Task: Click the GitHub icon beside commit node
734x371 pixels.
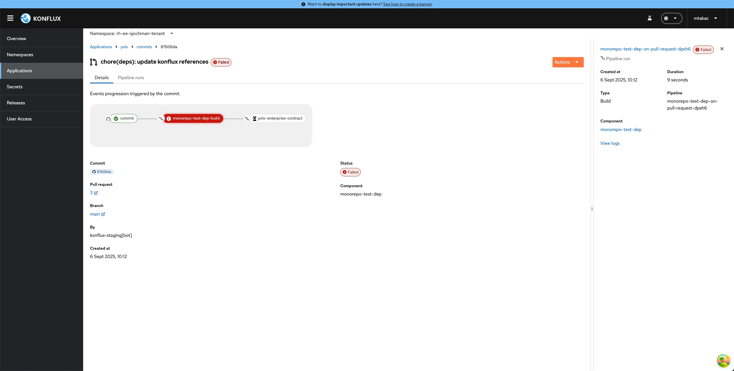Action: (x=108, y=119)
